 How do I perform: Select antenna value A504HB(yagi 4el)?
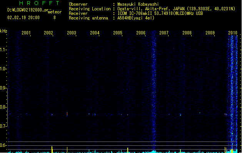point(136,18)
